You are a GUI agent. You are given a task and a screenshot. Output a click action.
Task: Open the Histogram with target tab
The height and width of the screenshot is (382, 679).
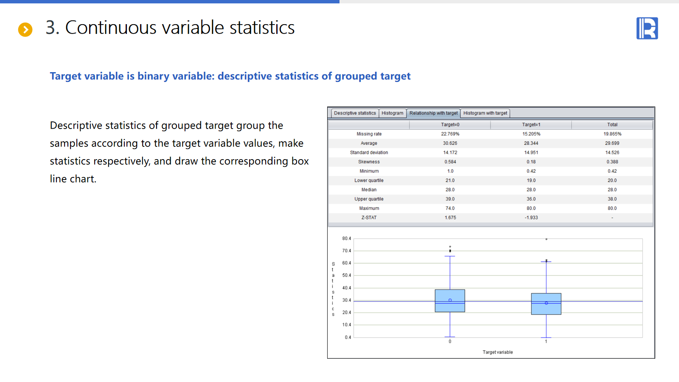click(x=485, y=113)
